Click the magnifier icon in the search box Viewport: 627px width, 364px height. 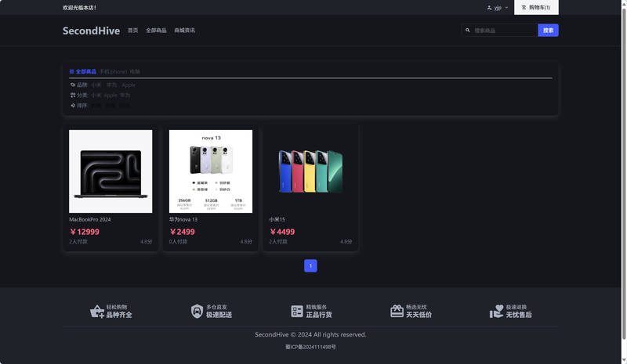[467, 31]
